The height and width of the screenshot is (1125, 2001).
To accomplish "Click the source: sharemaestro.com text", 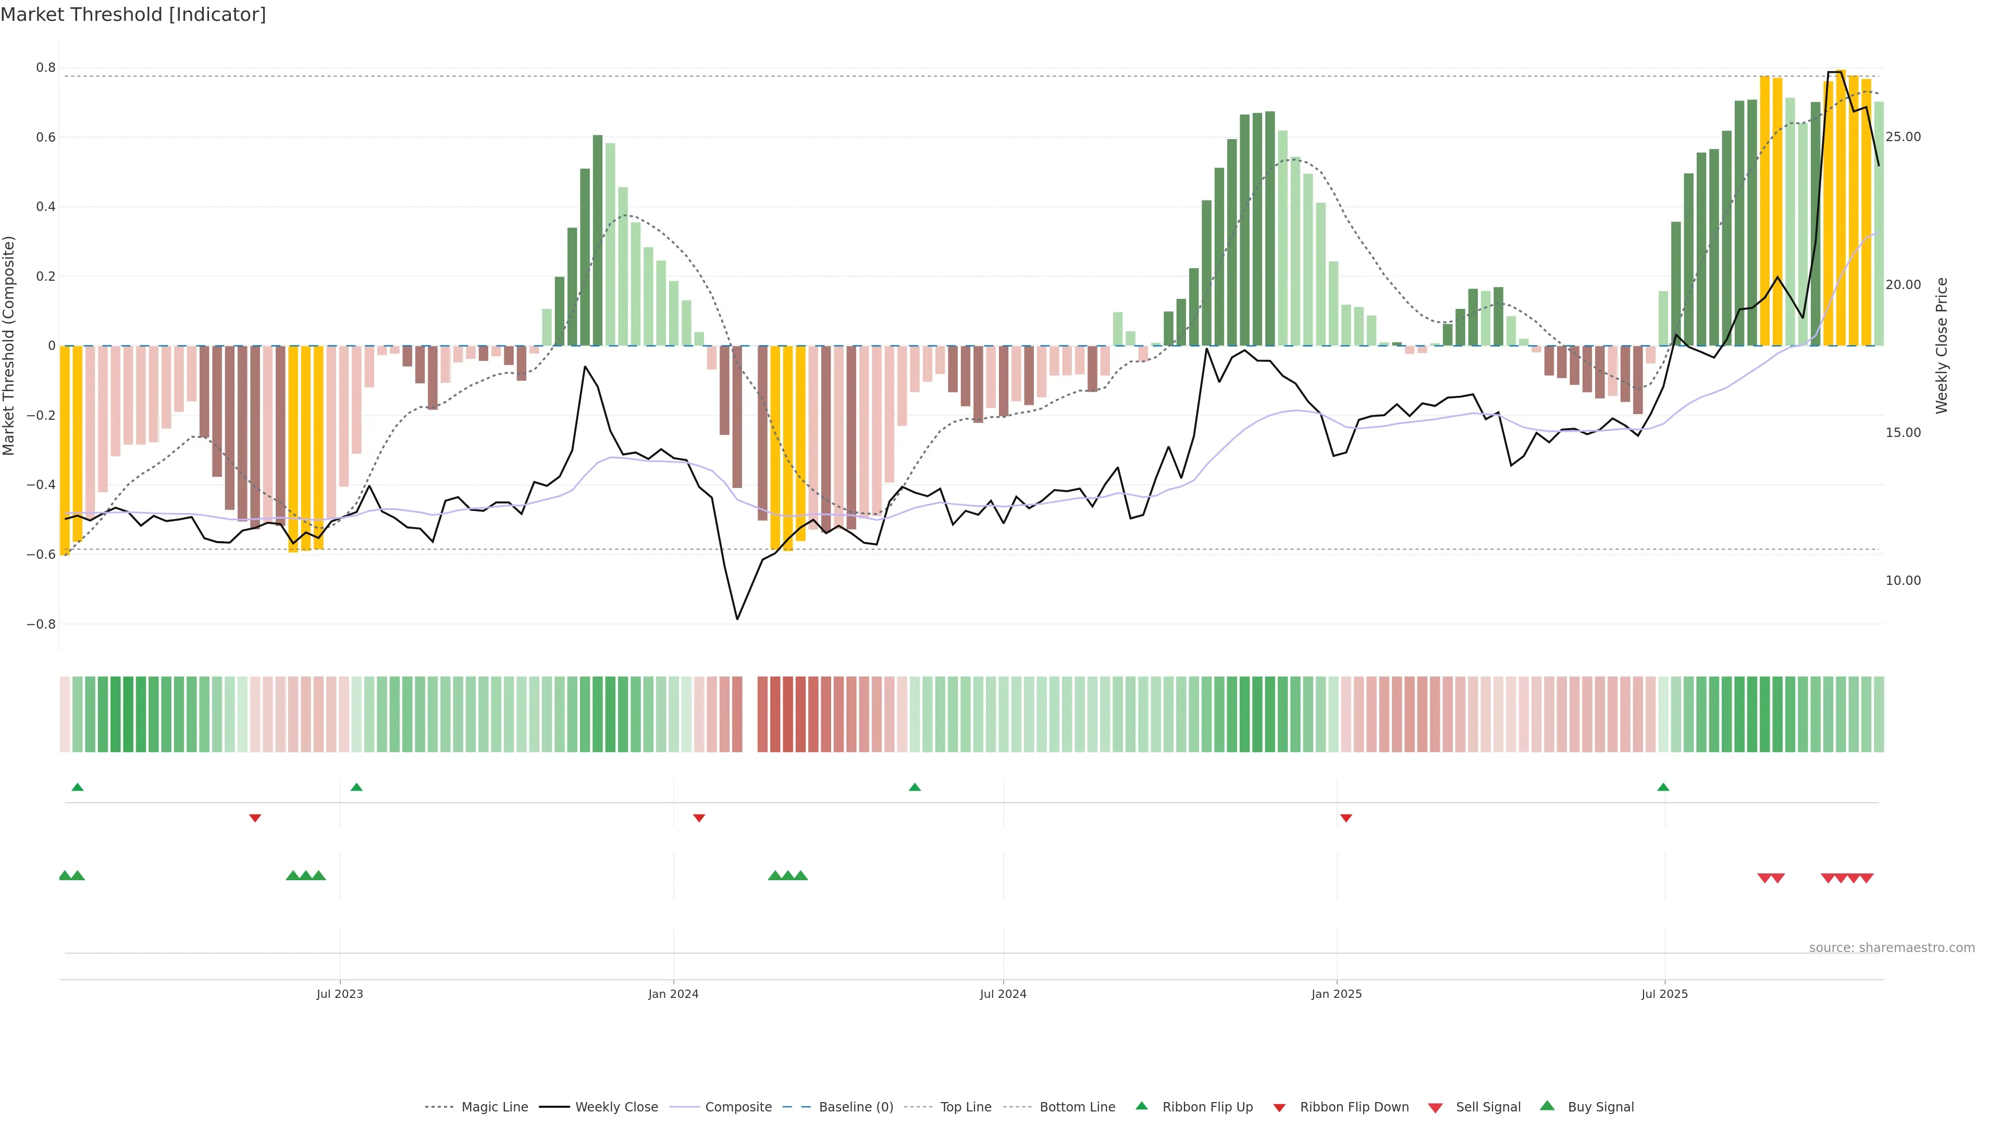I will click(x=1892, y=947).
